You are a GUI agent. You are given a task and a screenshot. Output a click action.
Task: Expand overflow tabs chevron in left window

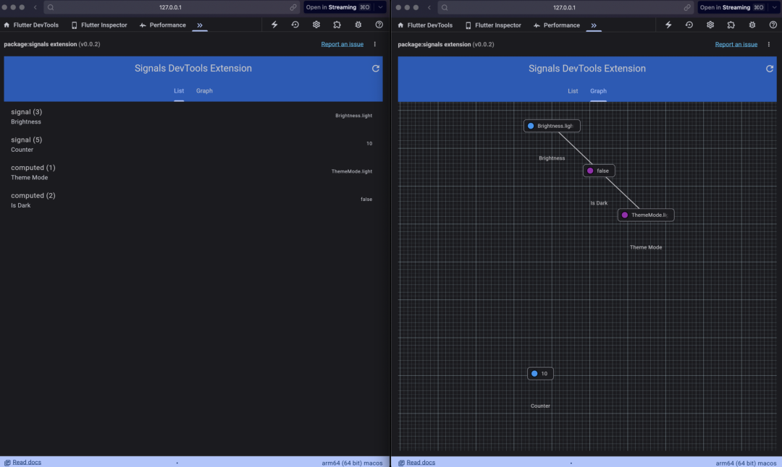click(x=200, y=25)
